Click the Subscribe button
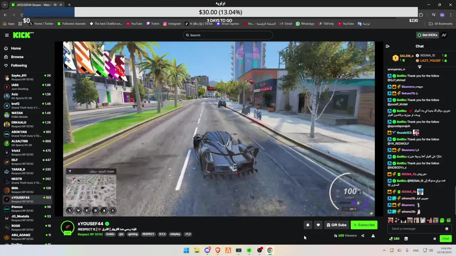The image size is (456, 256). pyautogui.click(x=364, y=225)
